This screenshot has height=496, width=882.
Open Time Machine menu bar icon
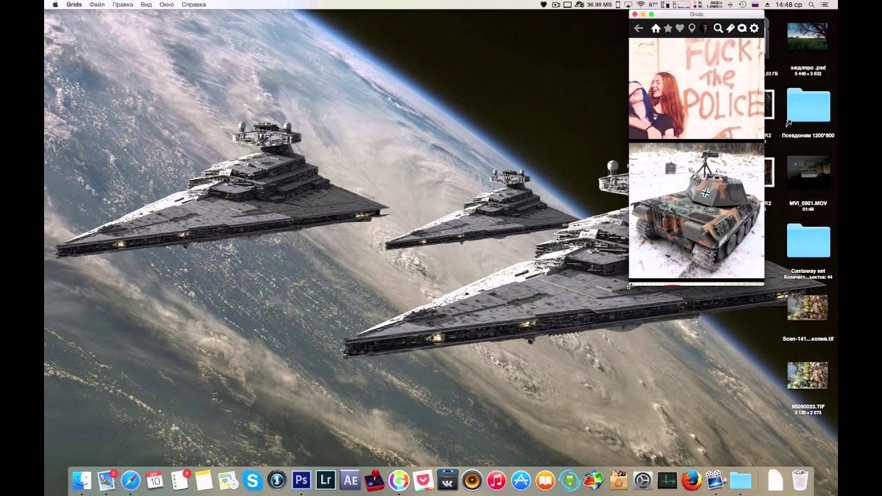tap(742, 4)
